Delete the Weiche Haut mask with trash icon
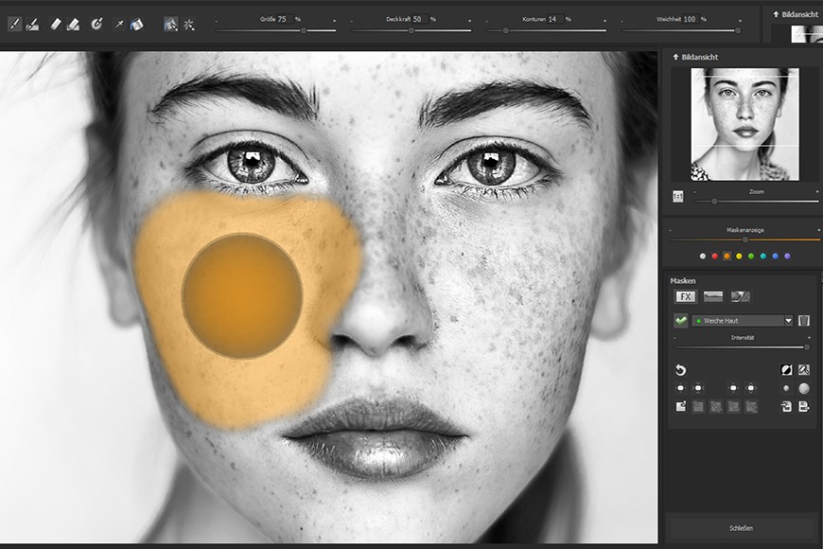 coord(803,321)
